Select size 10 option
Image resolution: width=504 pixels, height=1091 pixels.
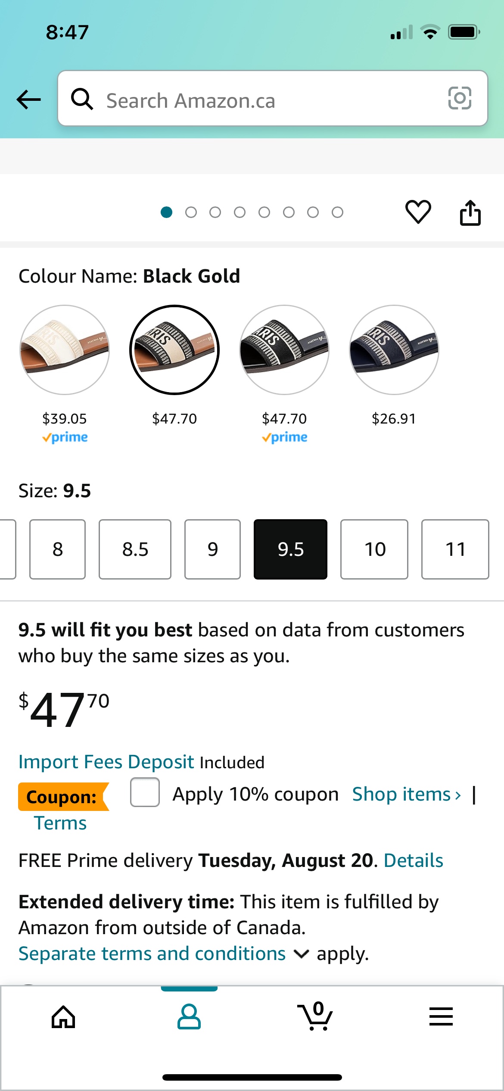click(x=374, y=549)
